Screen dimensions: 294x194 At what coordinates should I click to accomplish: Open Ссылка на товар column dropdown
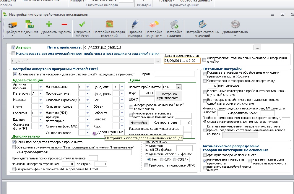(87, 132)
